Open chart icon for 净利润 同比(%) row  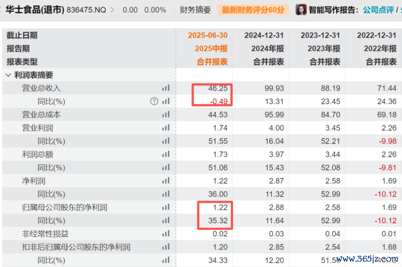[166, 194]
